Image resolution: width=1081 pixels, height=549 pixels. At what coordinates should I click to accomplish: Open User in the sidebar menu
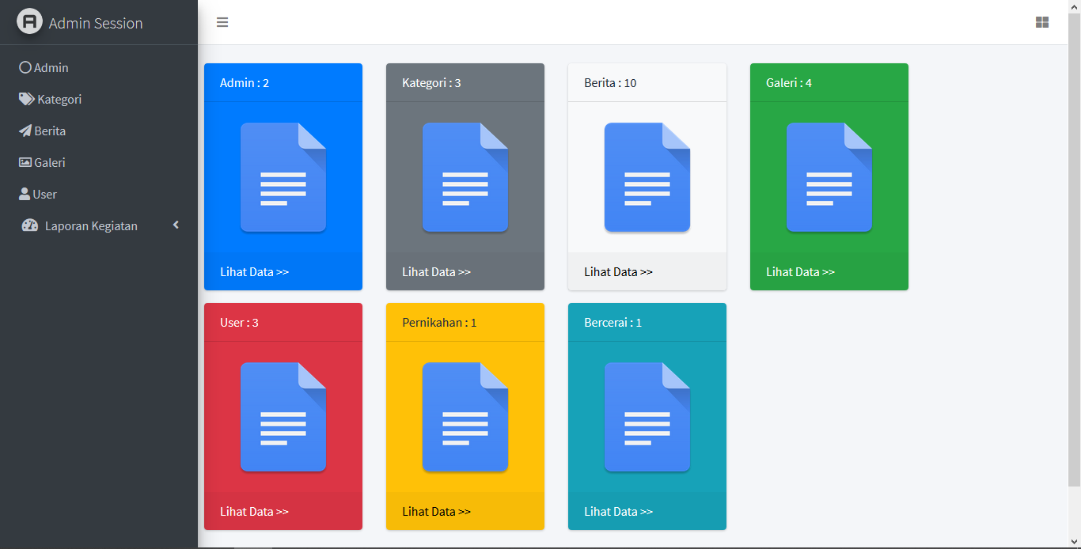coord(99,194)
